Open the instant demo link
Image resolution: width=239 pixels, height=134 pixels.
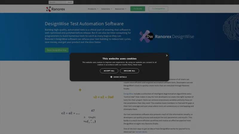click(x=141, y=132)
